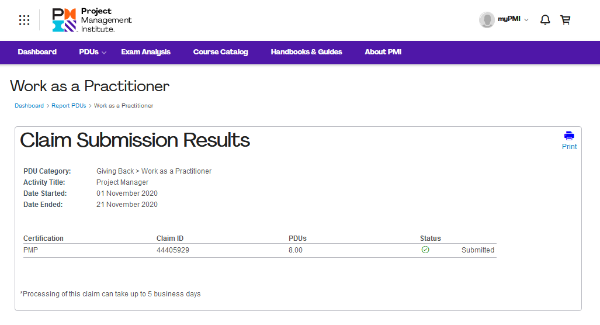600x325 pixels.
Task: Open About PMI menu item
Action: tap(383, 52)
